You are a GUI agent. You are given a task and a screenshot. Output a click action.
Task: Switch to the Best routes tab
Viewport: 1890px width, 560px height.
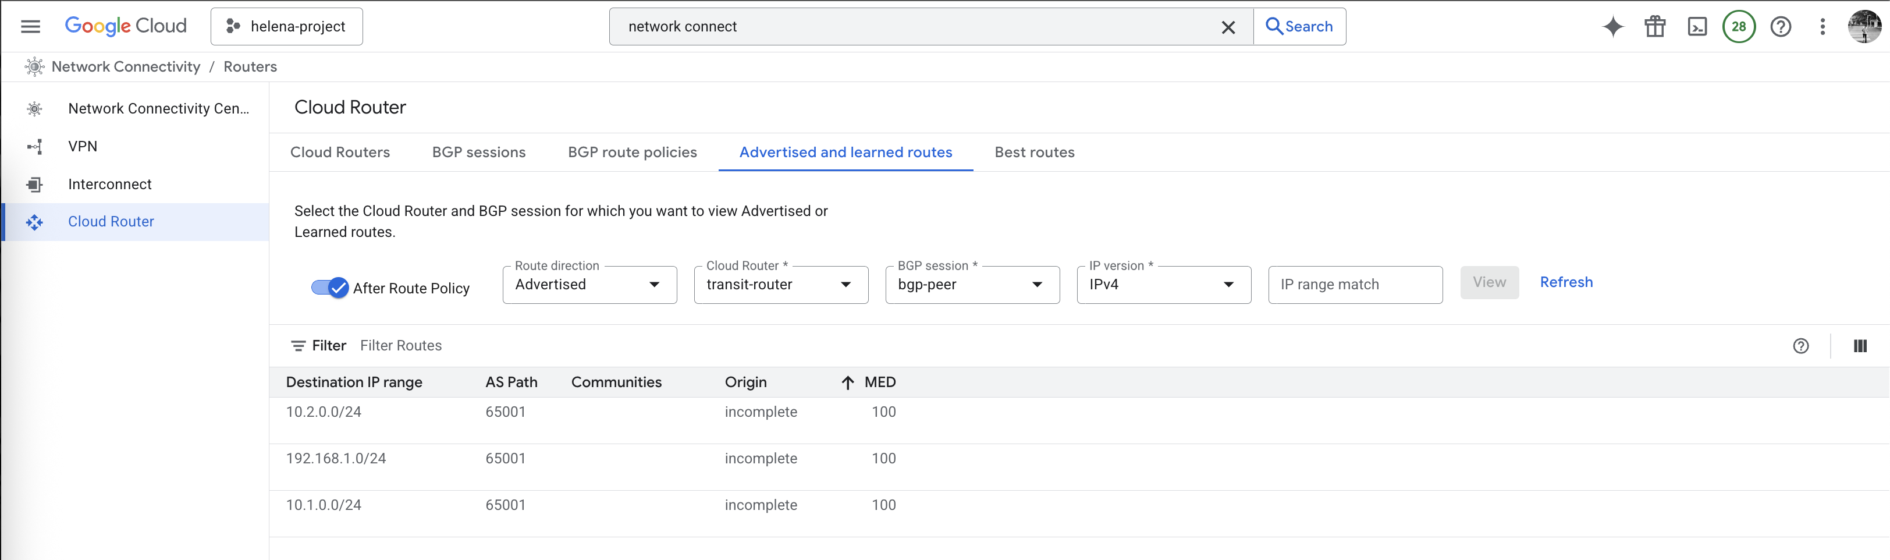click(1034, 152)
